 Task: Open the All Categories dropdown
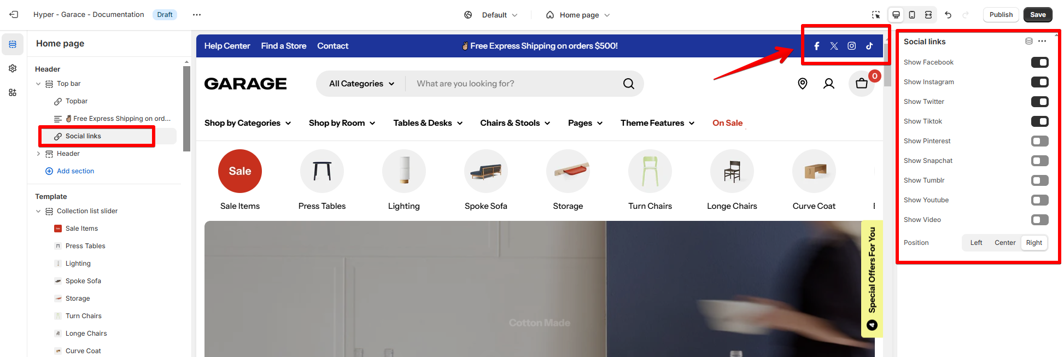362,84
